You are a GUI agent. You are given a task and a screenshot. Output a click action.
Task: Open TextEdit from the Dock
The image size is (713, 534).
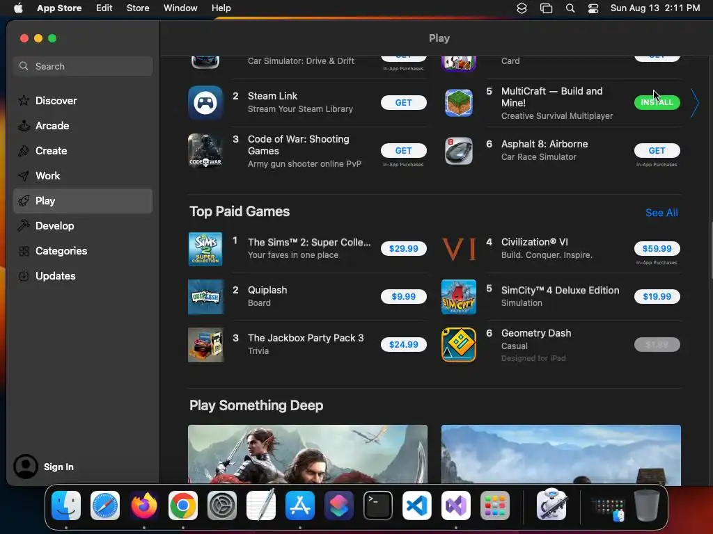coord(261,505)
